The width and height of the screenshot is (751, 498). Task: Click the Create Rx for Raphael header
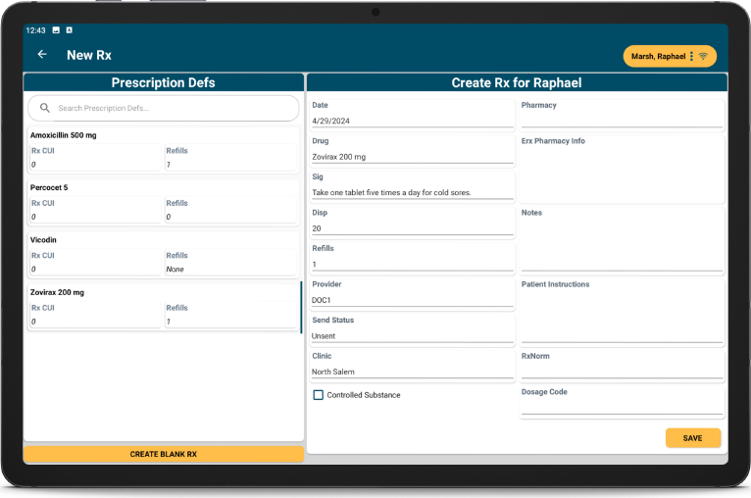click(x=517, y=82)
